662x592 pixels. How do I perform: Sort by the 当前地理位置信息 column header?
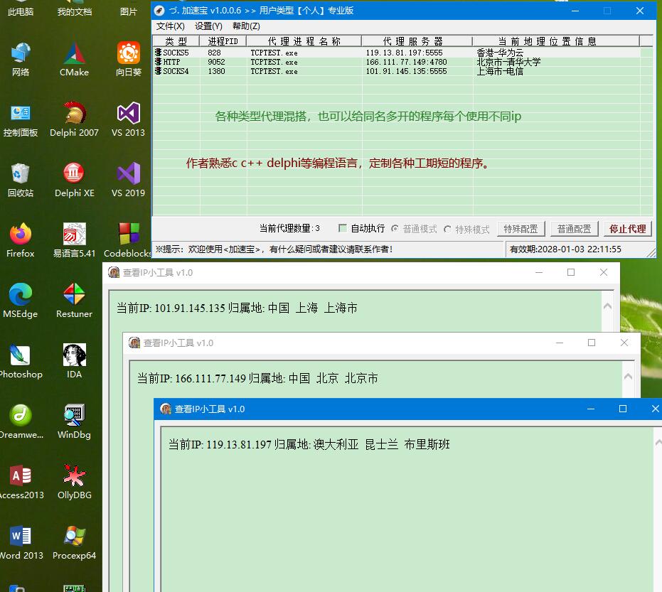556,41
